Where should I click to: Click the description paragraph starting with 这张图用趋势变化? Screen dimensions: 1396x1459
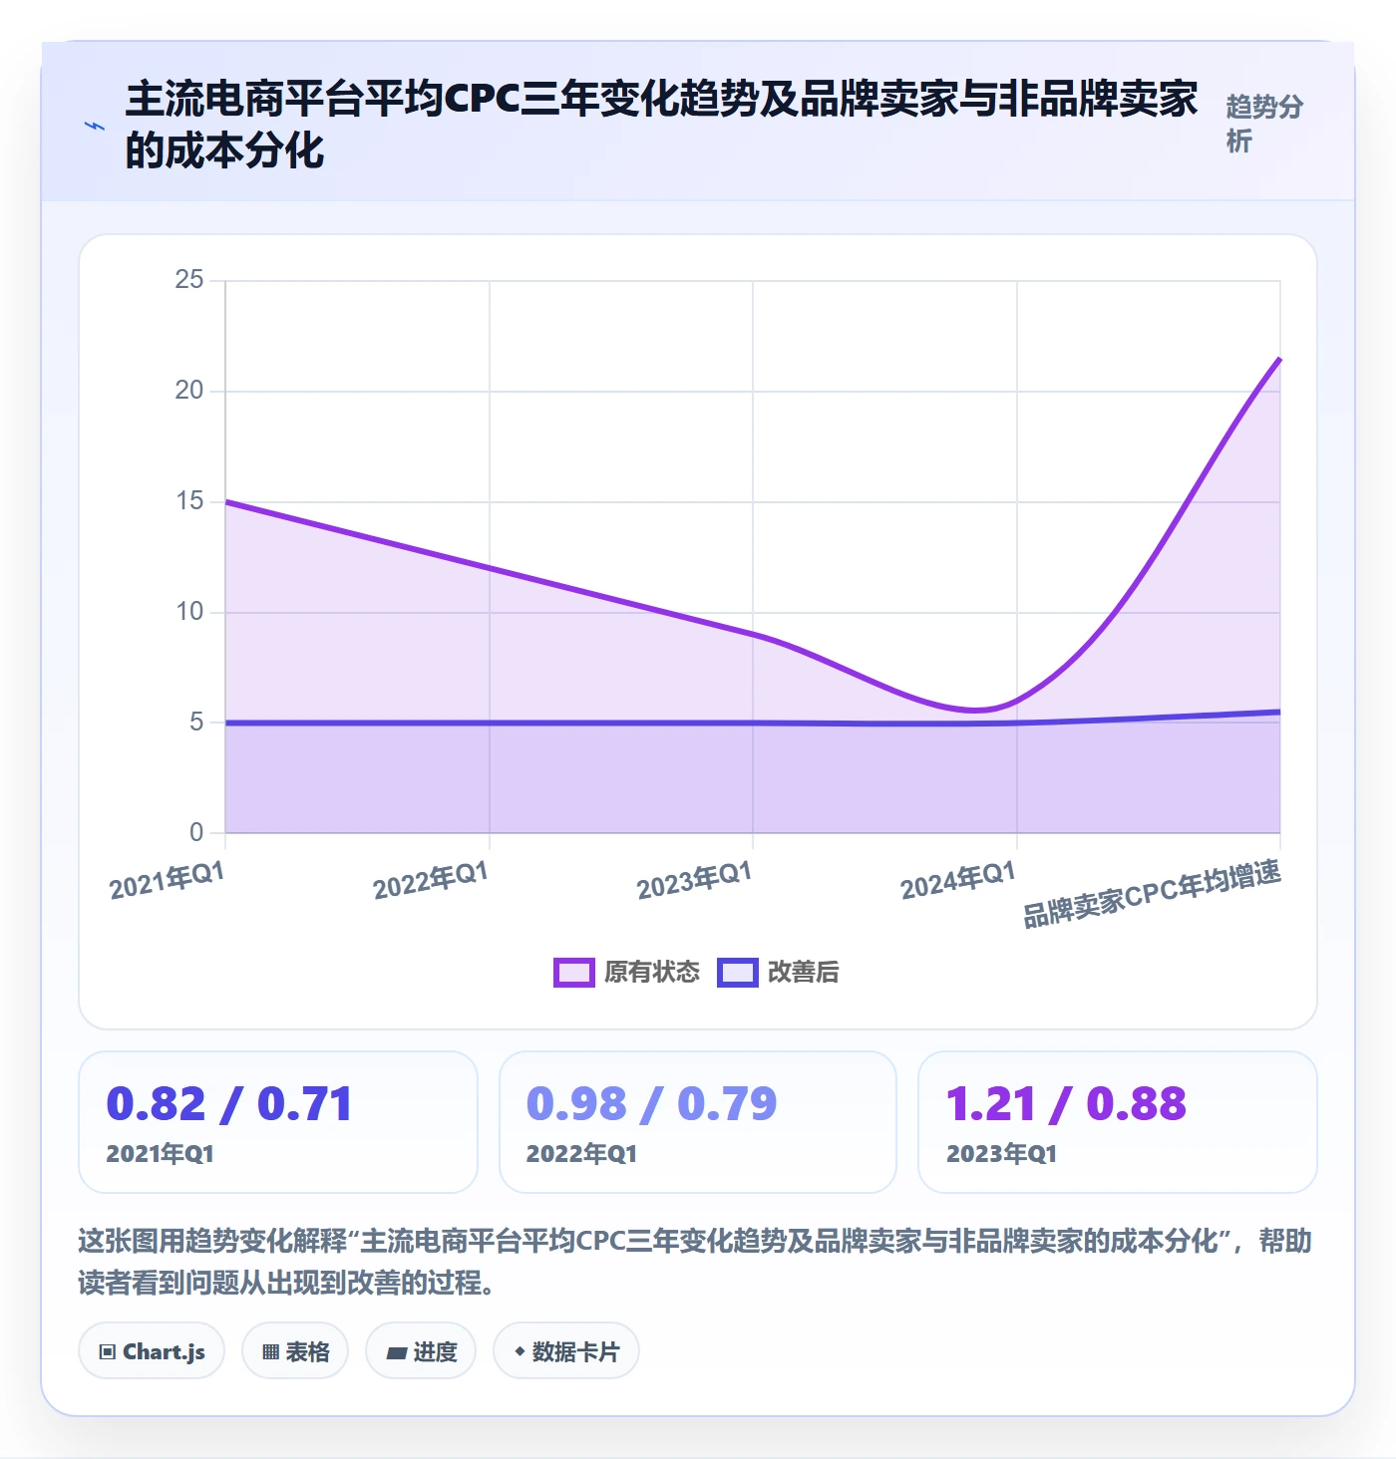coord(695,1262)
